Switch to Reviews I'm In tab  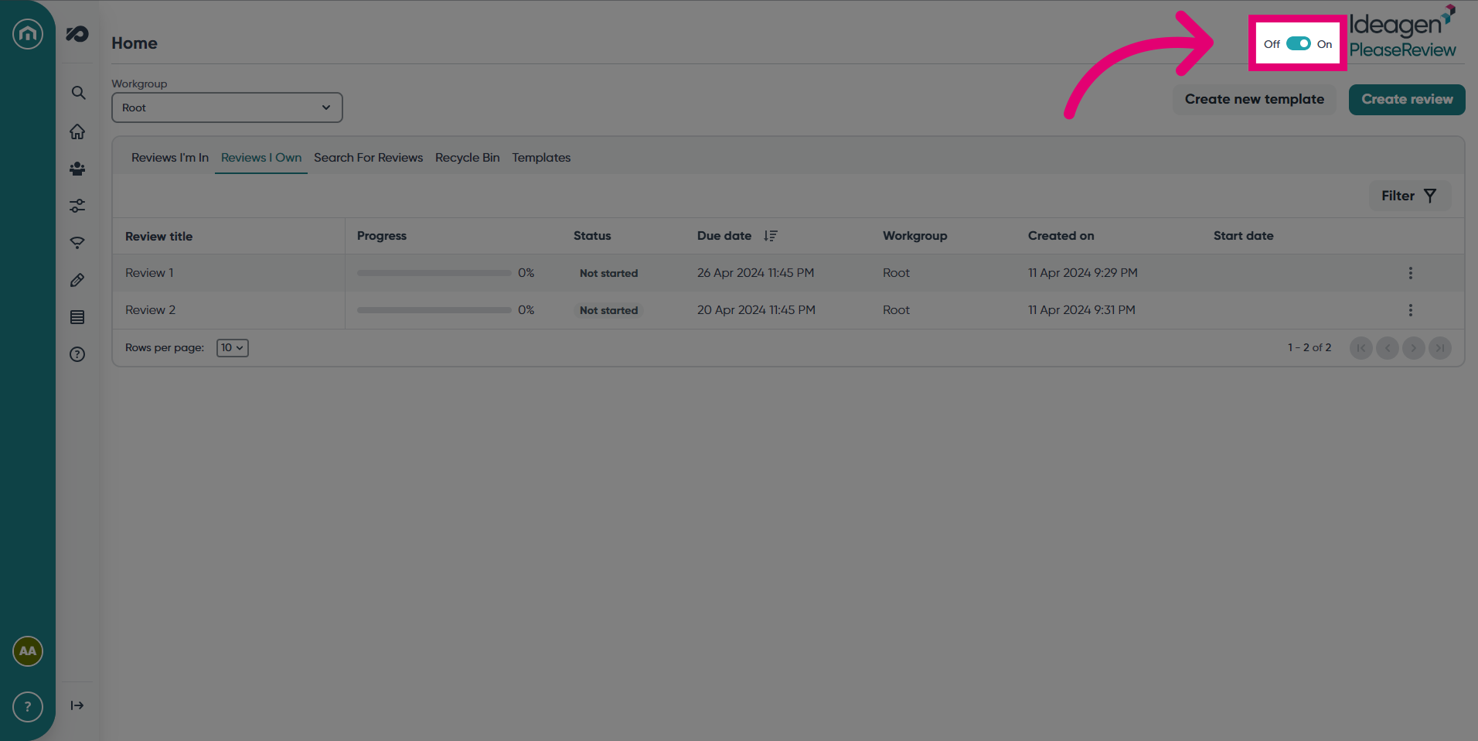pyautogui.click(x=170, y=158)
